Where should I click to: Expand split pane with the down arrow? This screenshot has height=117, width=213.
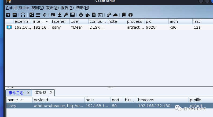tap(12, 88)
